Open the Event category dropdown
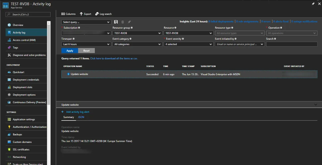 coord(137,44)
